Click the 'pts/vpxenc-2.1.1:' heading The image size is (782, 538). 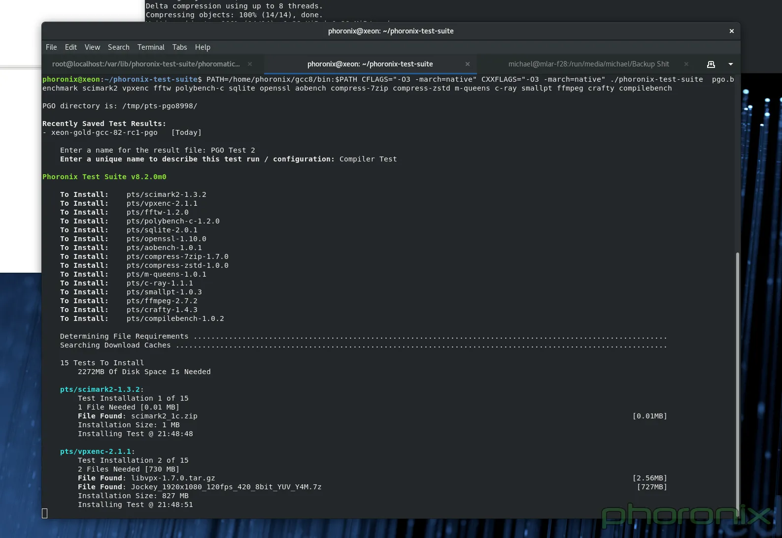pos(98,451)
